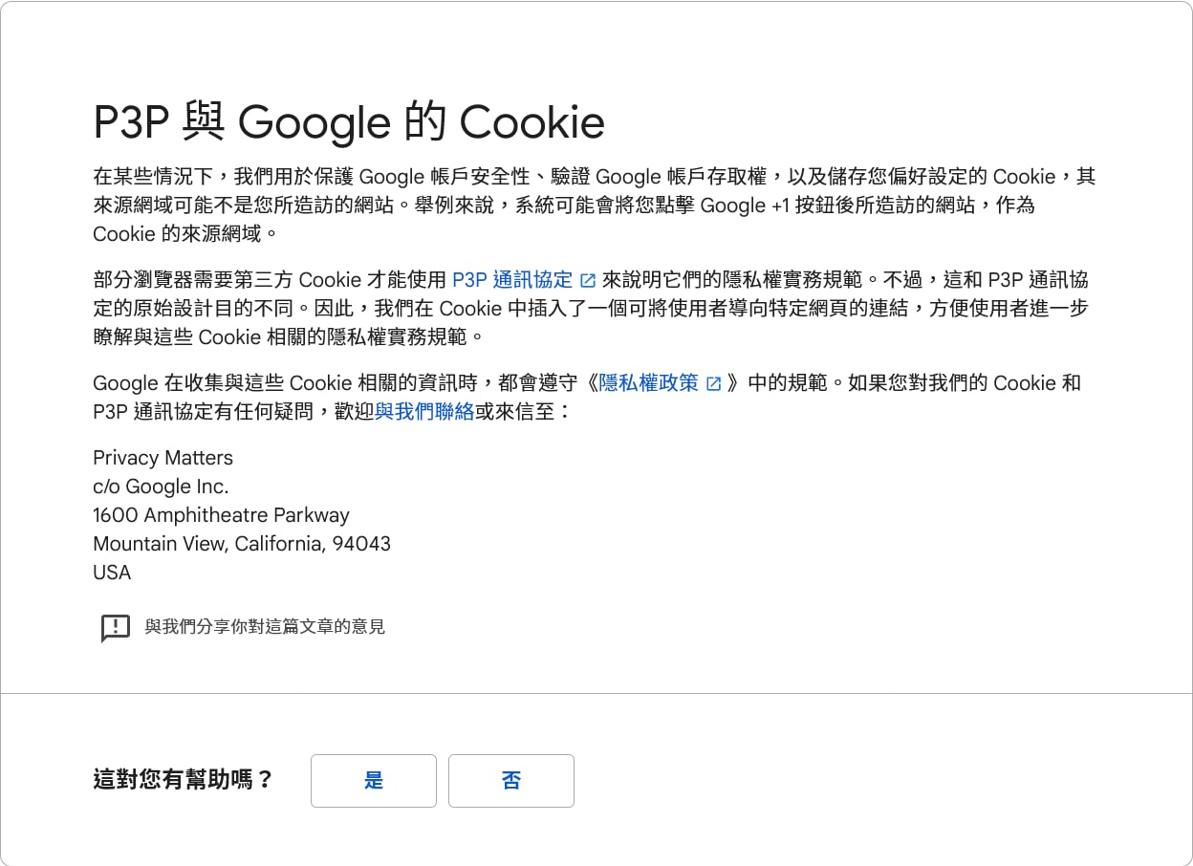Click external-link icon beside 隱私權政策
Screen dimensions: 1193x866
click(x=714, y=384)
